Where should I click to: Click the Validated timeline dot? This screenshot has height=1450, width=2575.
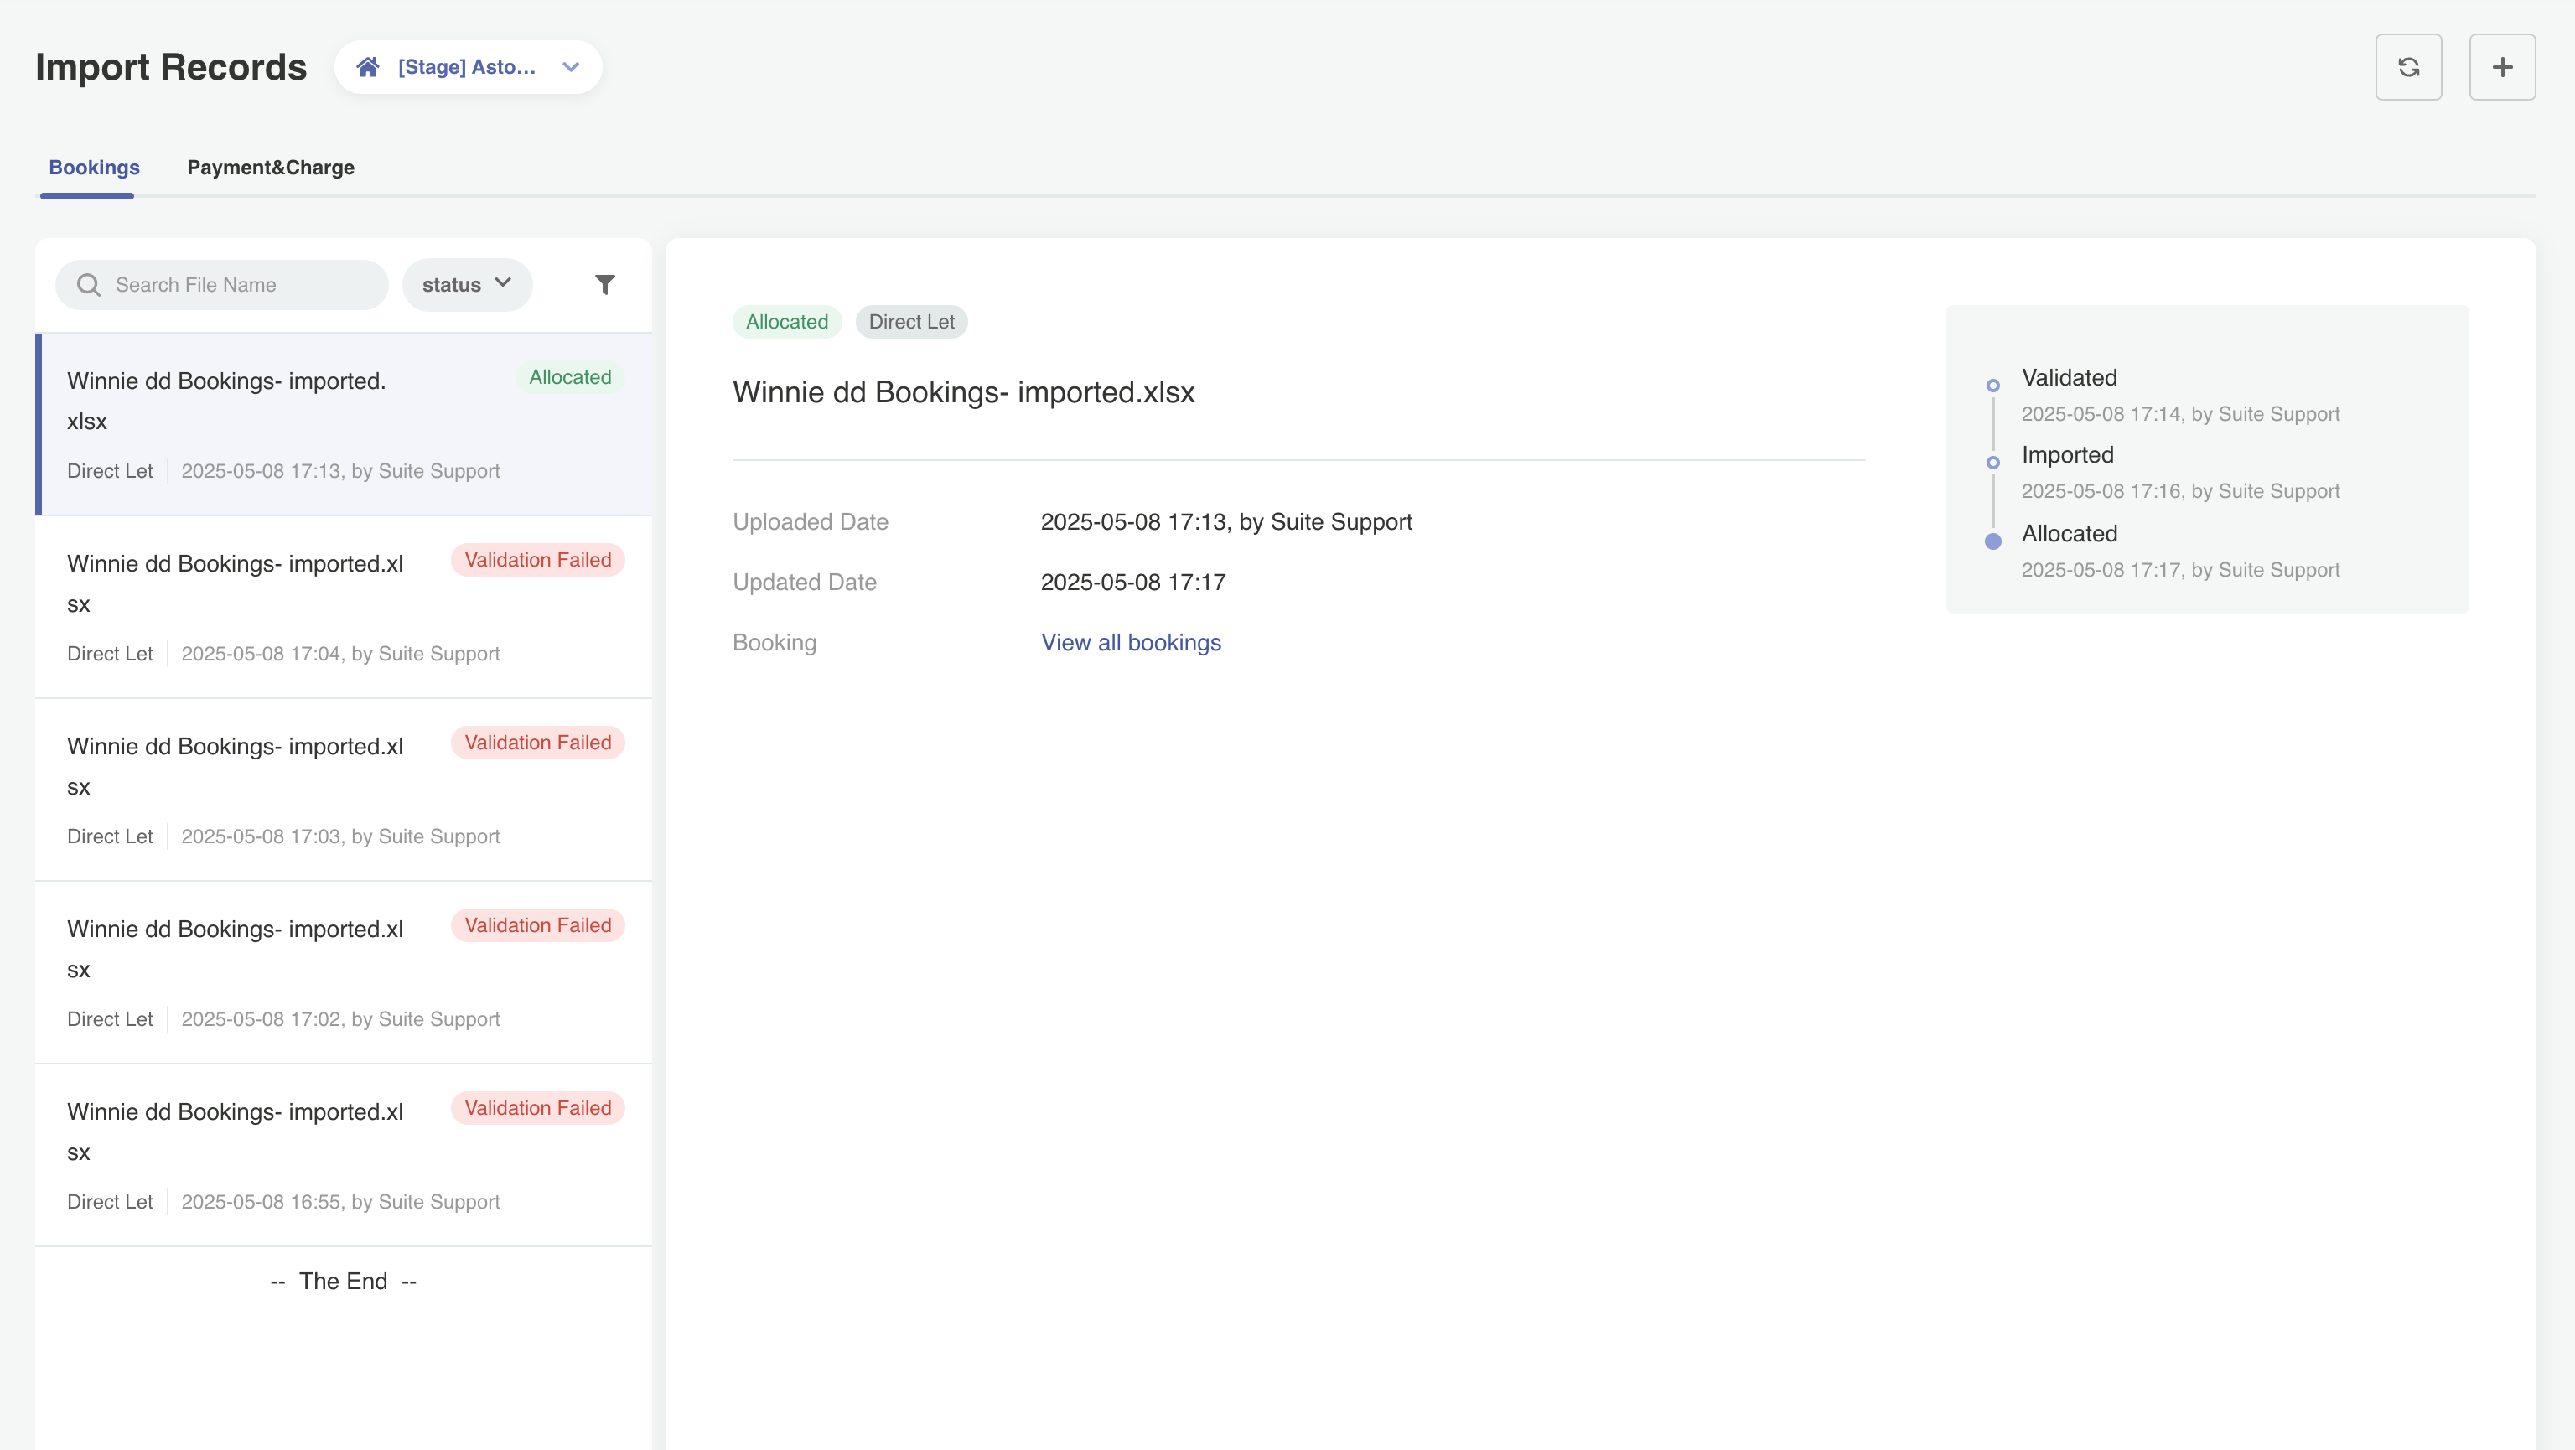(x=1992, y=386)
